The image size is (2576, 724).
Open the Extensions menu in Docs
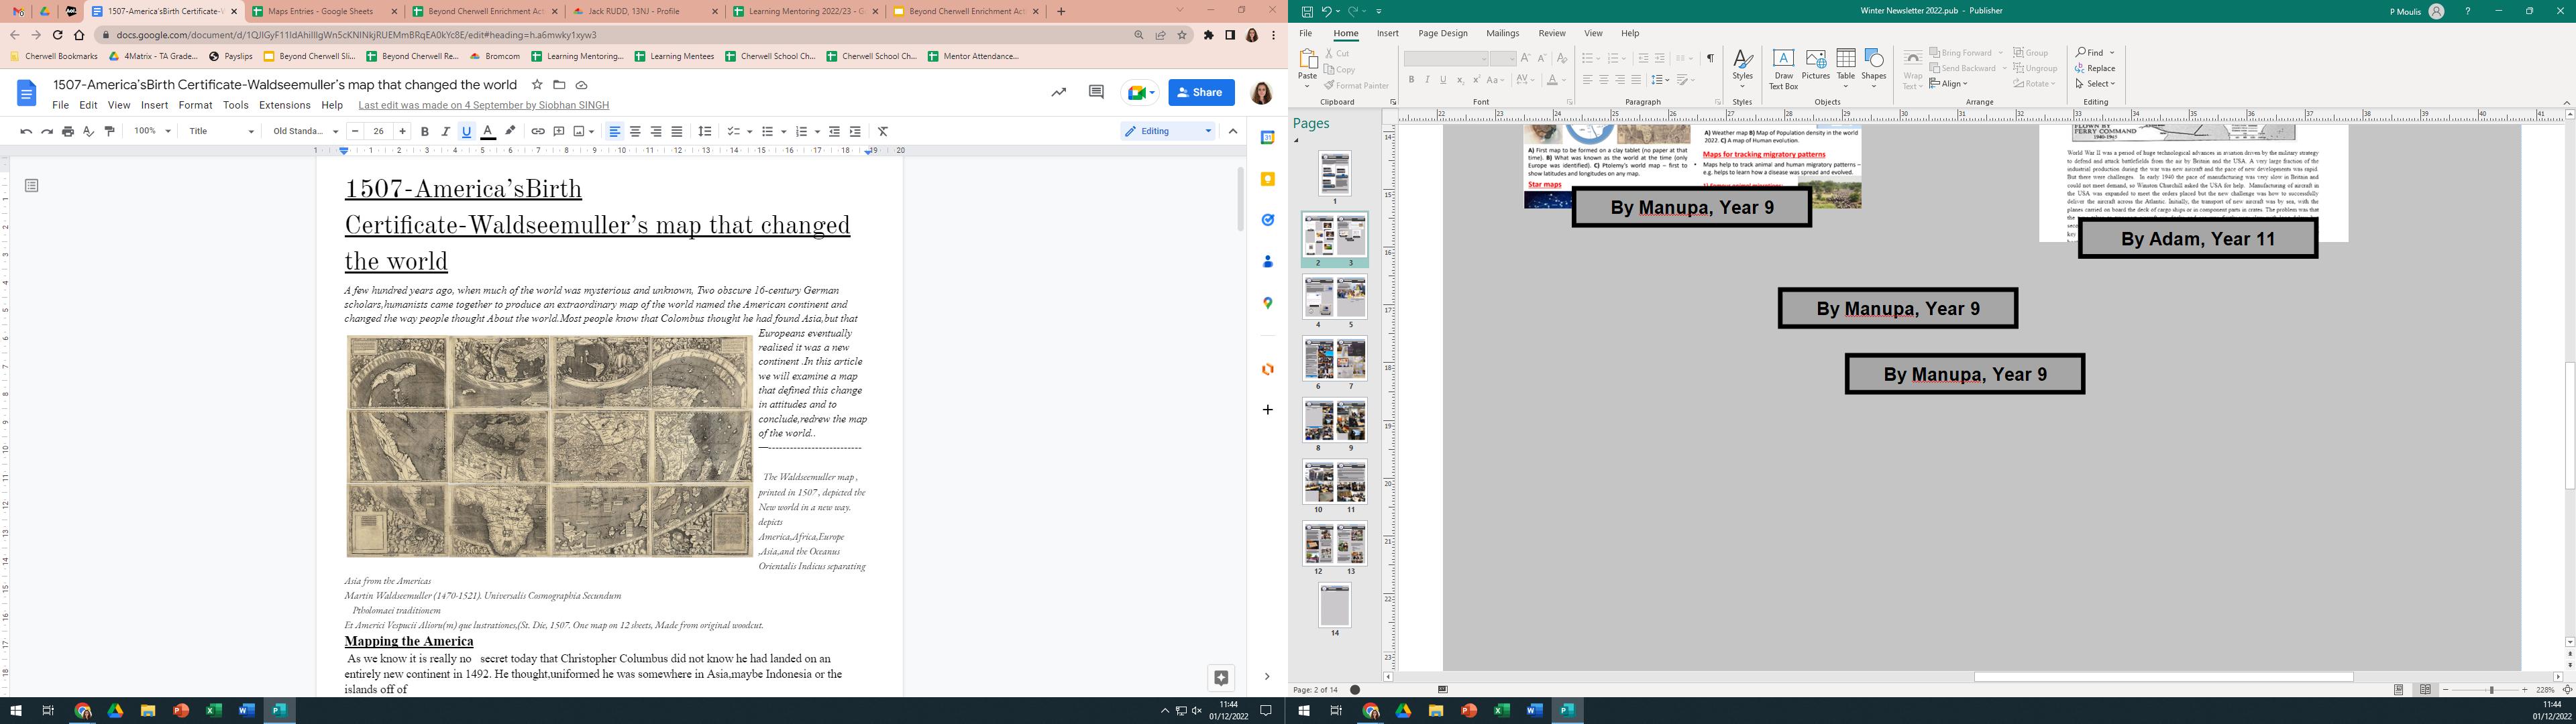[x=284, y=105]
